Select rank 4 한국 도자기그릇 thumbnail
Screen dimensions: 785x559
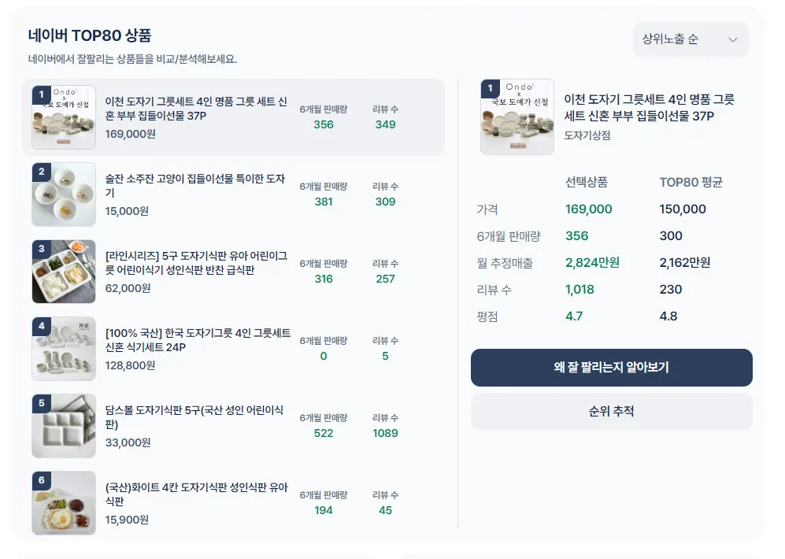(x=64, y=349)
